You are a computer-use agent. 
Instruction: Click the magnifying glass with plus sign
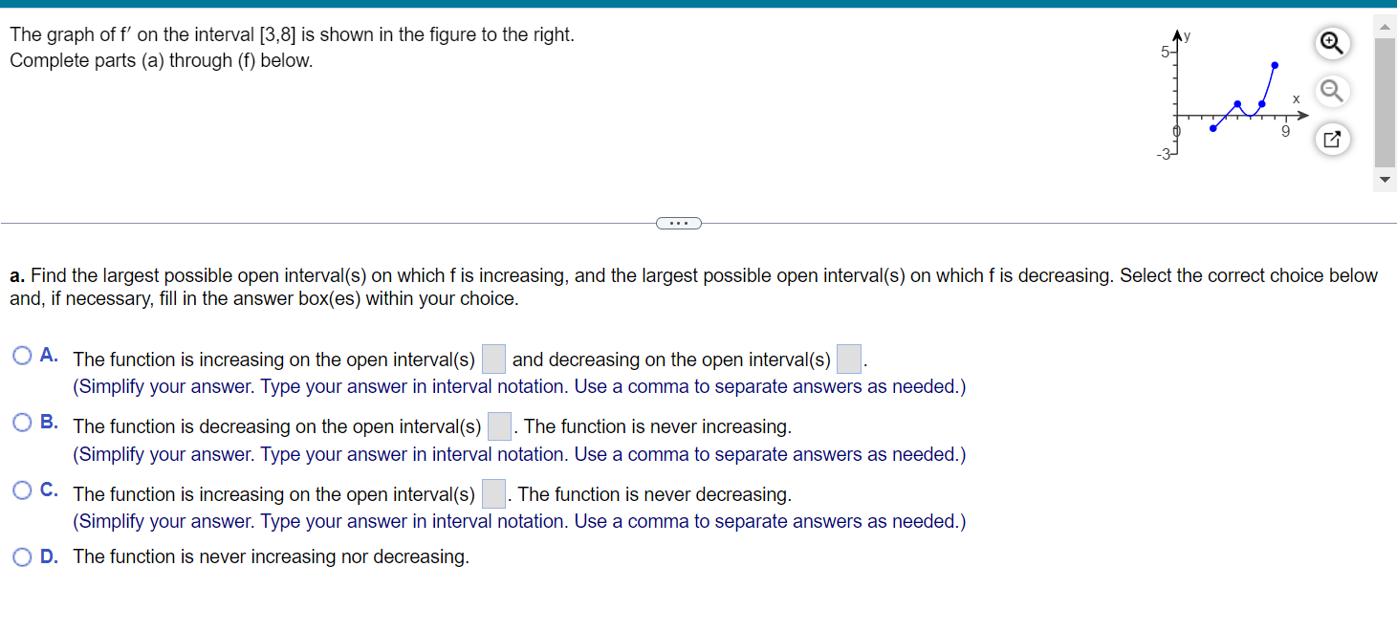[x=1332, y=43]
